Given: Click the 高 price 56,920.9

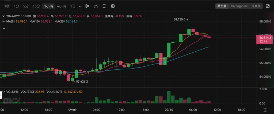Looking at the screenshot, I should point(61,16).
